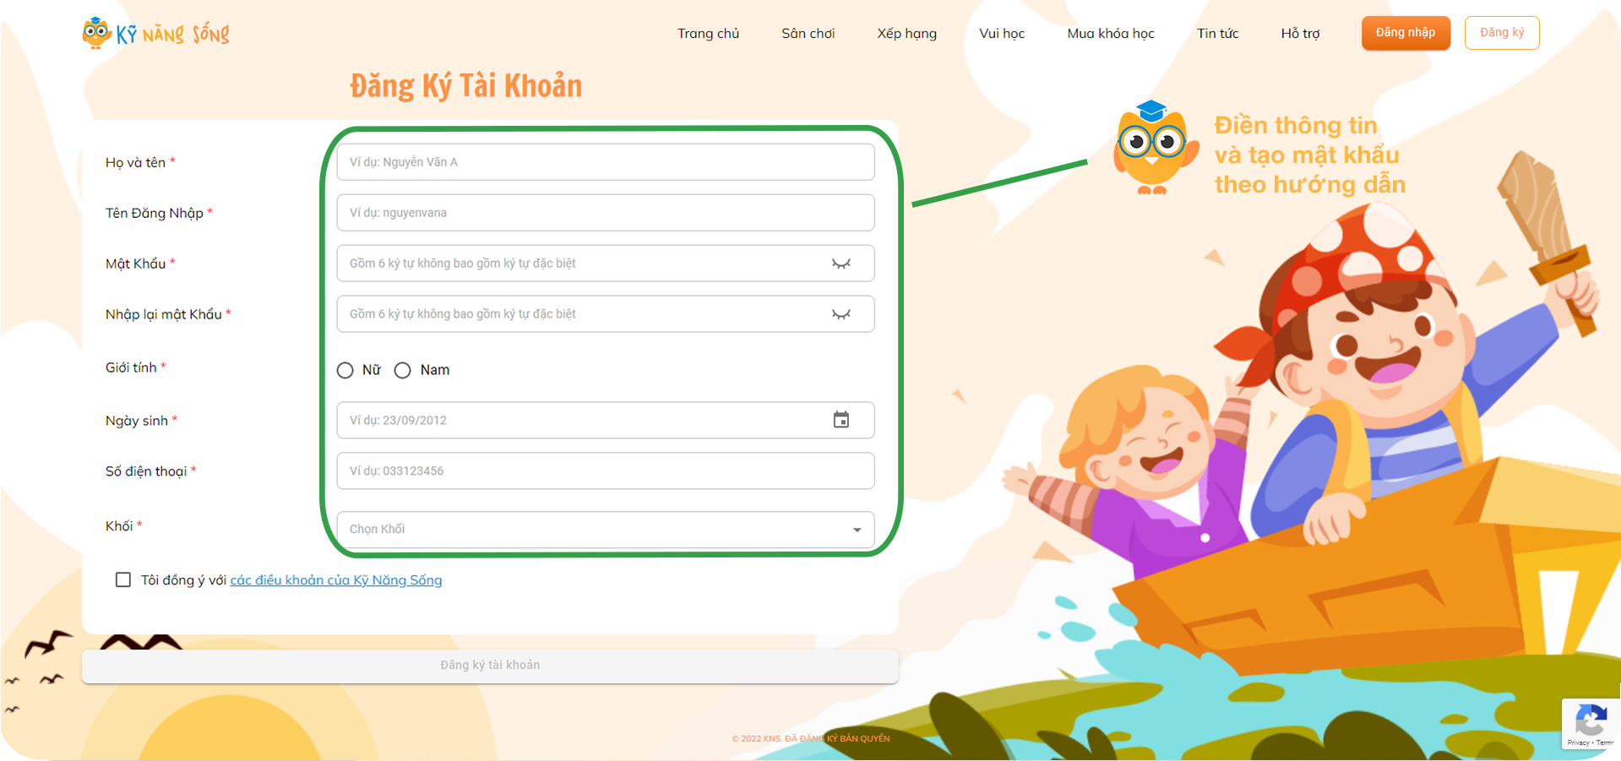1621x761 pixels.
Task: Open the Mua khóa học menu
Action: [x=1110, y=33]
